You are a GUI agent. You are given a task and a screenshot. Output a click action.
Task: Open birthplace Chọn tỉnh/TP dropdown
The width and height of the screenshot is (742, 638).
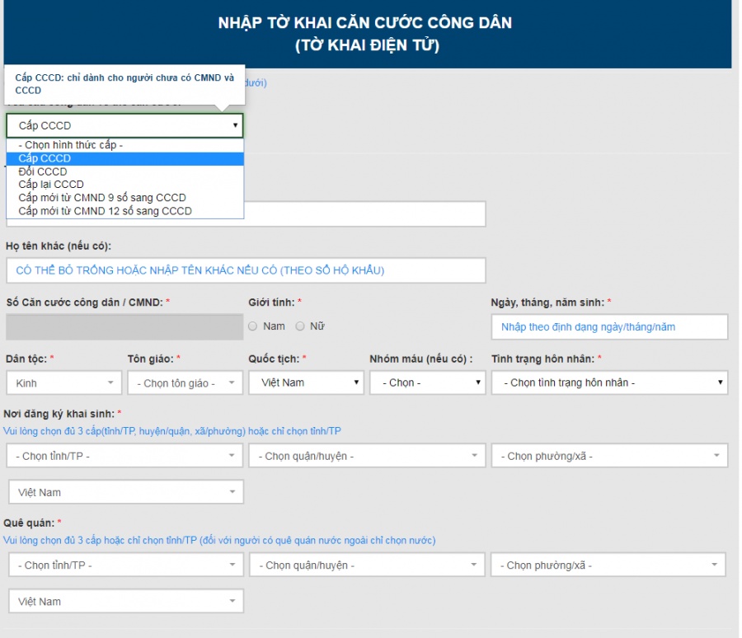pos(125,455)
